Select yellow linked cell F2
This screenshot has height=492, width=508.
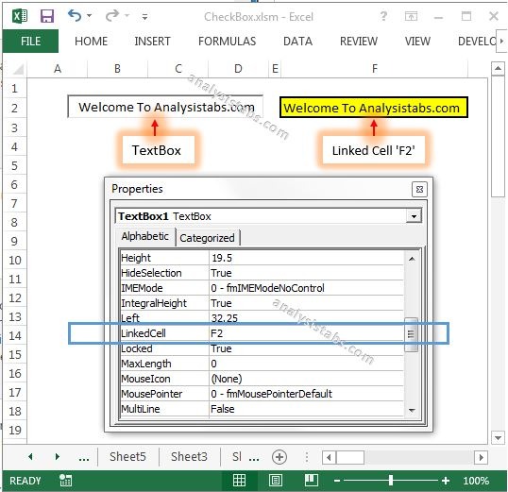(x=374, y=108)
